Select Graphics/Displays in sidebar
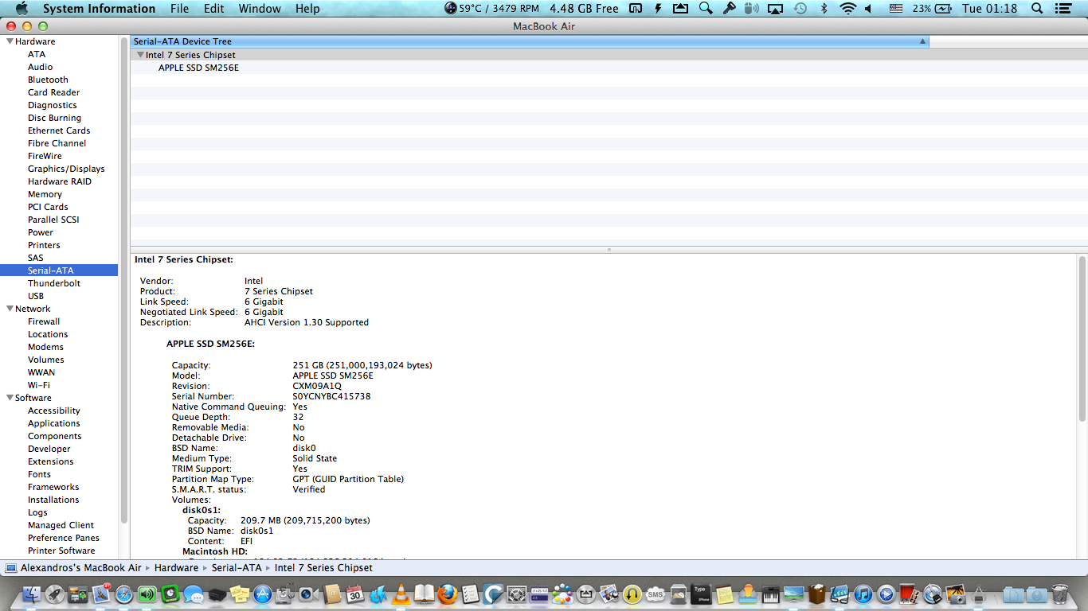The height and width of the screenshot is (611, 1088). tap(66, 169)
